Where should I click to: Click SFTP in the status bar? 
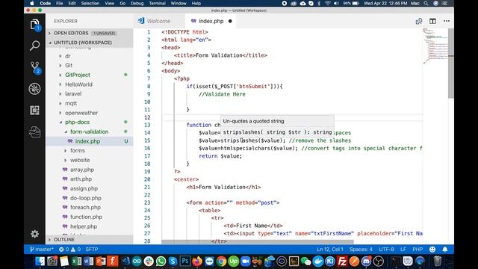coord(92,249)
